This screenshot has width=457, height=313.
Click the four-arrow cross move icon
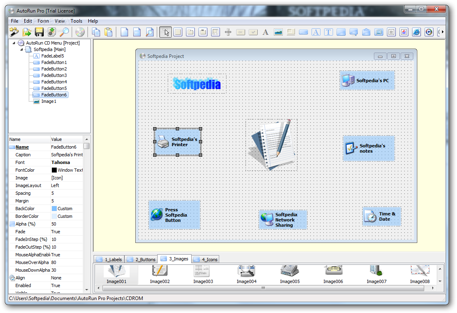click(x=228, y=32)
